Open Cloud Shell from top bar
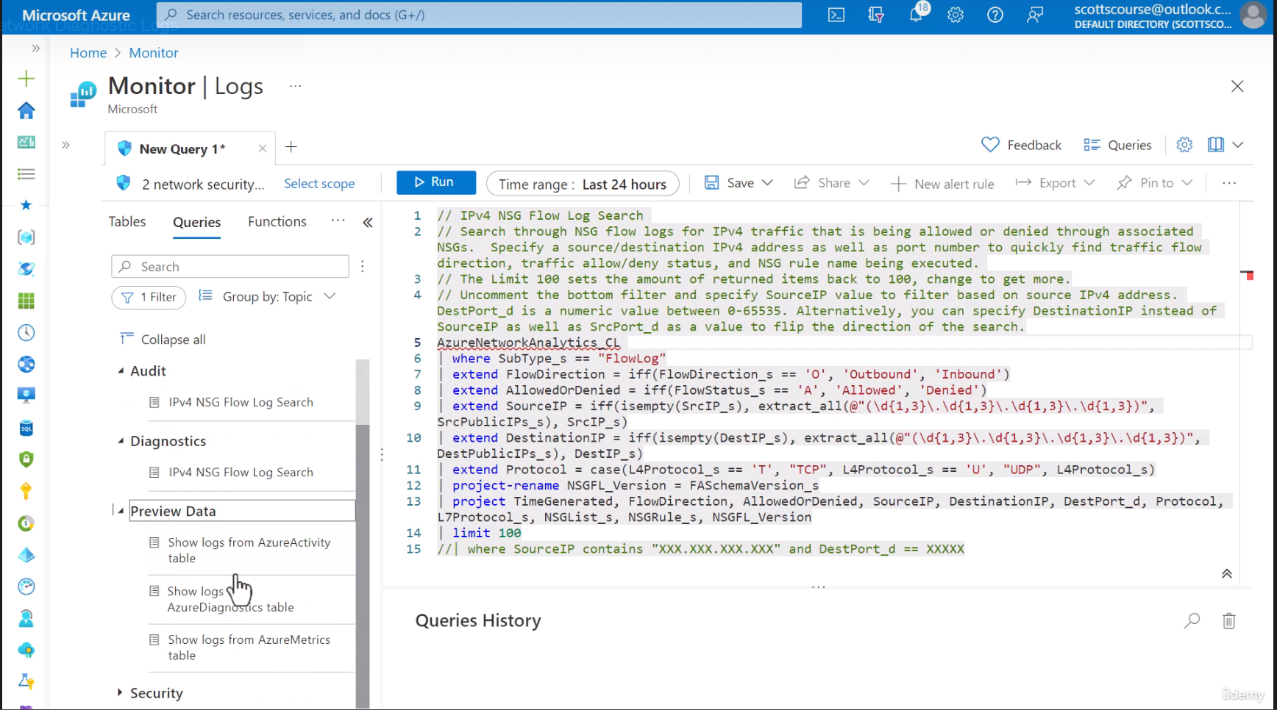Image resolution: width=1277 pixels, height=710 pixels. (x=836, y=15)
